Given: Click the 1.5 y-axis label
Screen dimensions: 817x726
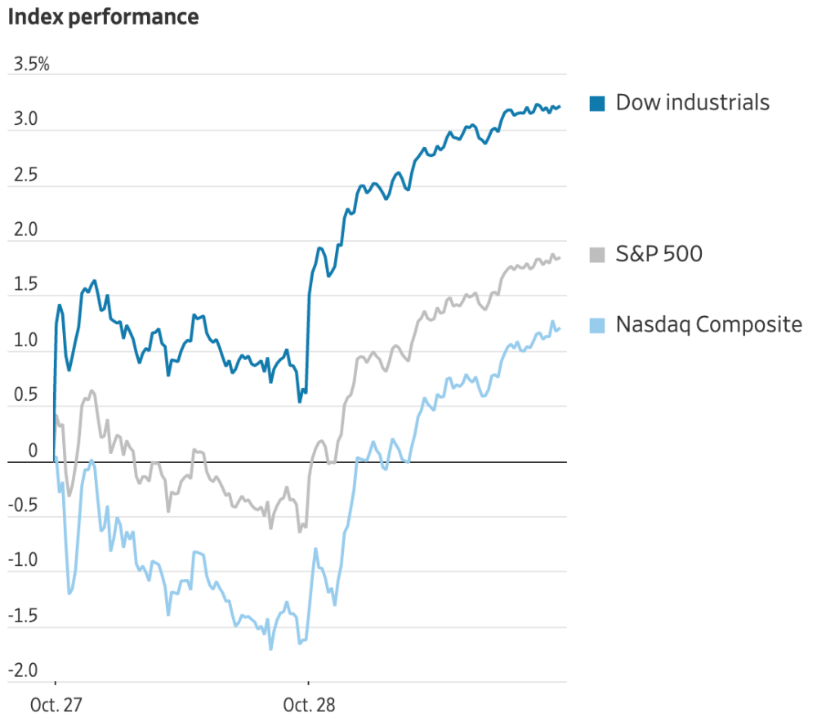Looking at the screenshot, I should coord(25,284).
